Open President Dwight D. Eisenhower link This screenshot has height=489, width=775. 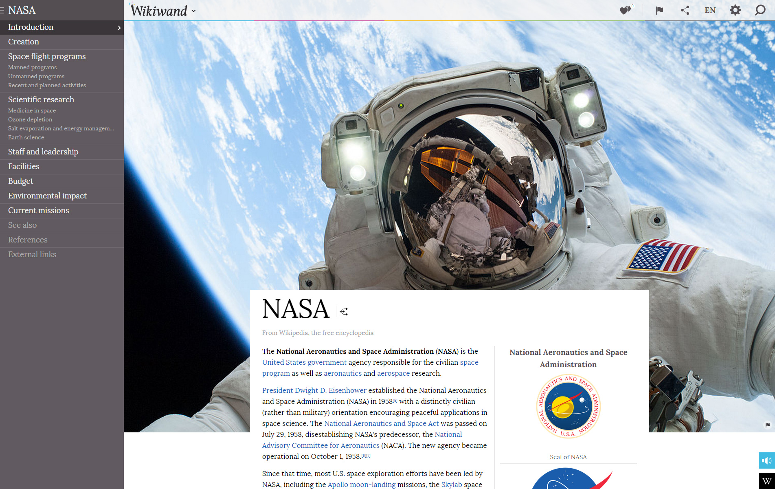(x=314, y=390)
